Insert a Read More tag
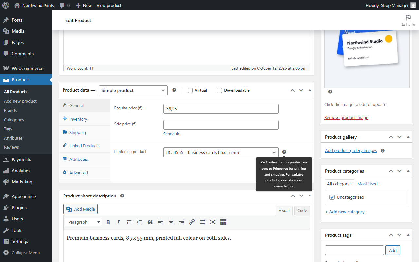Viewport: 419px width, 262px height. point(202,222)
